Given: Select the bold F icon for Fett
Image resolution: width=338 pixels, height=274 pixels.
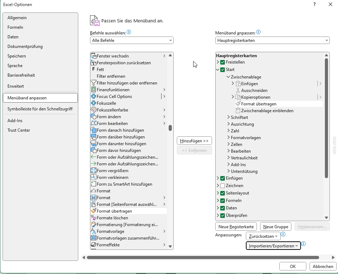Looking at the screenshot, I should (x=93, y=69).
